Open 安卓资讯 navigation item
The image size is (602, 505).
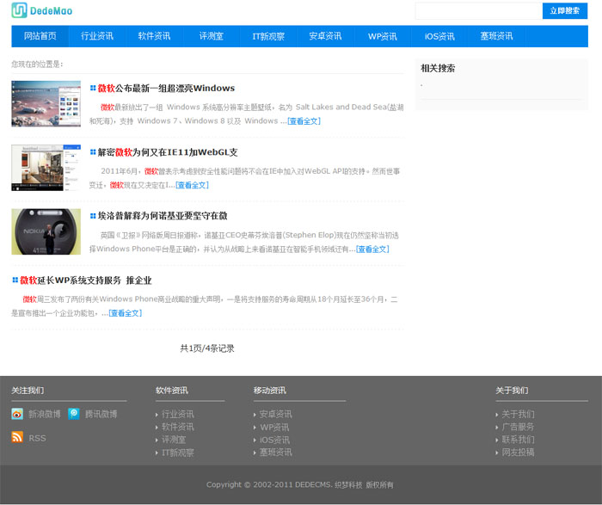point(325,36)
